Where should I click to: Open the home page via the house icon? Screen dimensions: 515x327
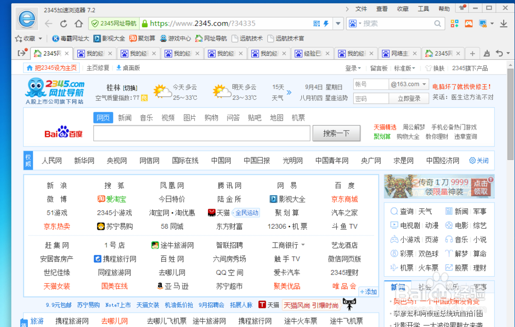pos(79,24)
